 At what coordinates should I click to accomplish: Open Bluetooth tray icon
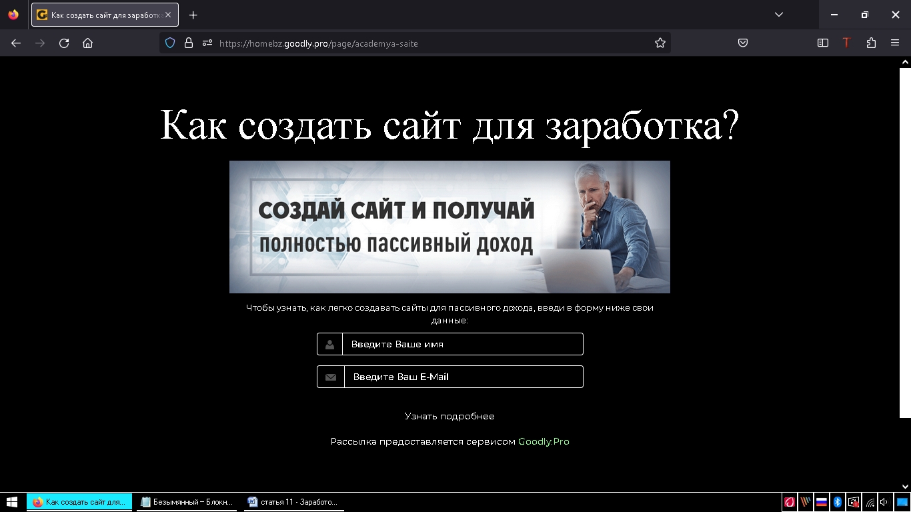[838, 502]
